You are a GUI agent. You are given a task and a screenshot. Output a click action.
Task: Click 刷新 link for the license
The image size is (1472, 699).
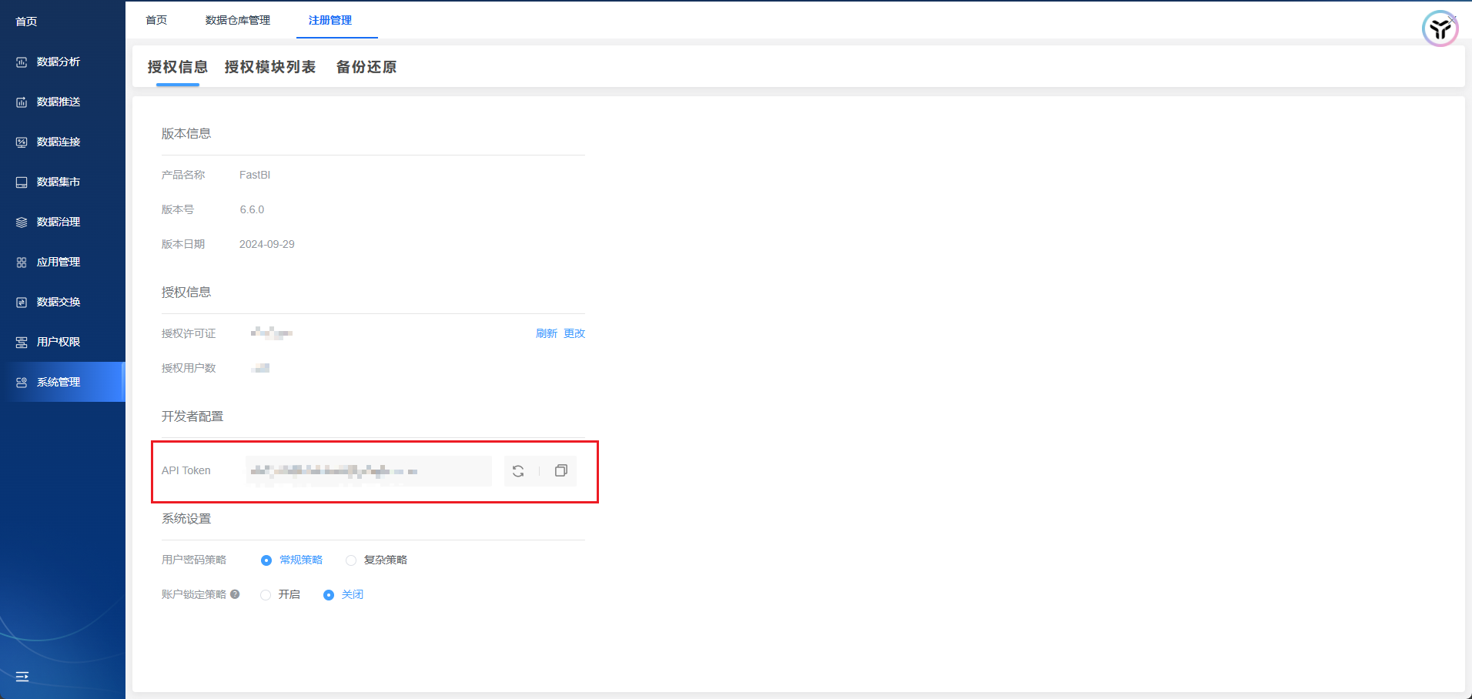tap(547, 333)
